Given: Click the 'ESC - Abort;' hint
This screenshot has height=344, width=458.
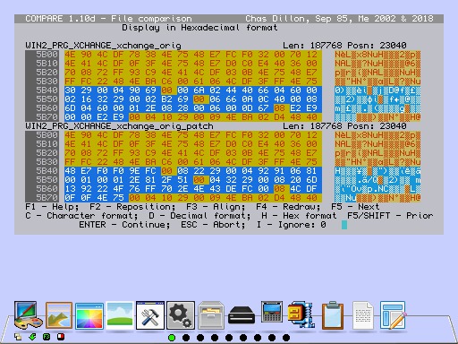Looking at the screenshot, I should (x=213, y=225).
